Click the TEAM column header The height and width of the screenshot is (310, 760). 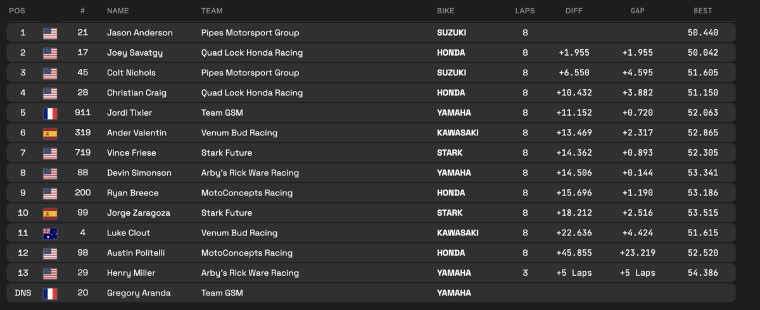click(x=212, y=11)
